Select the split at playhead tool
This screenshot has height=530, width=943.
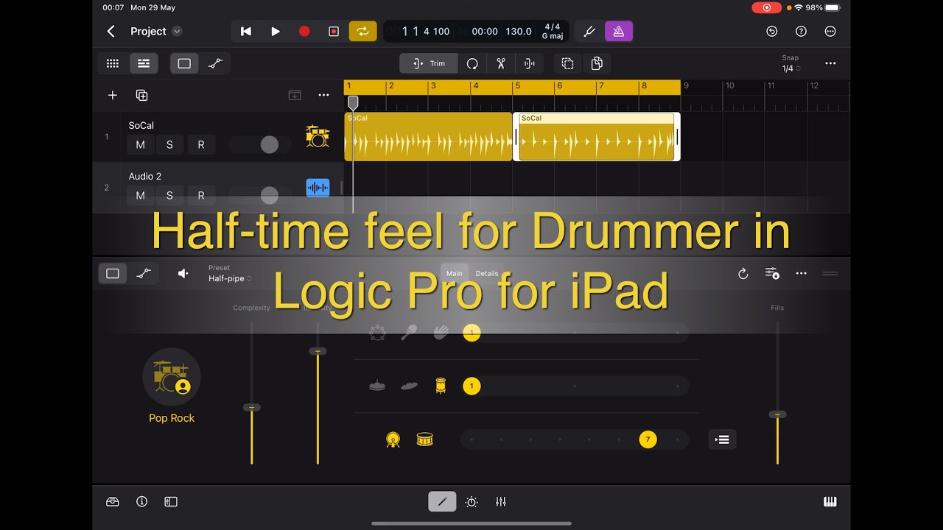pos(529,63)
